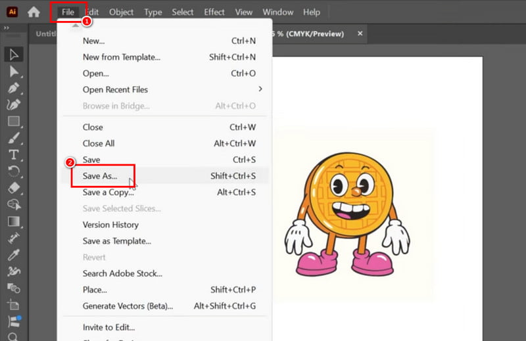Open the Window menu
The image size is (526, 341).
[278, 12]
